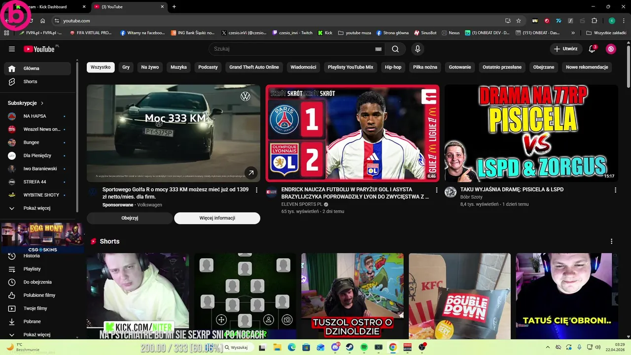The width and height of the screenshot is (631, 355).
Task: Start voice search with the microphone
Action: tap(418, 49)
